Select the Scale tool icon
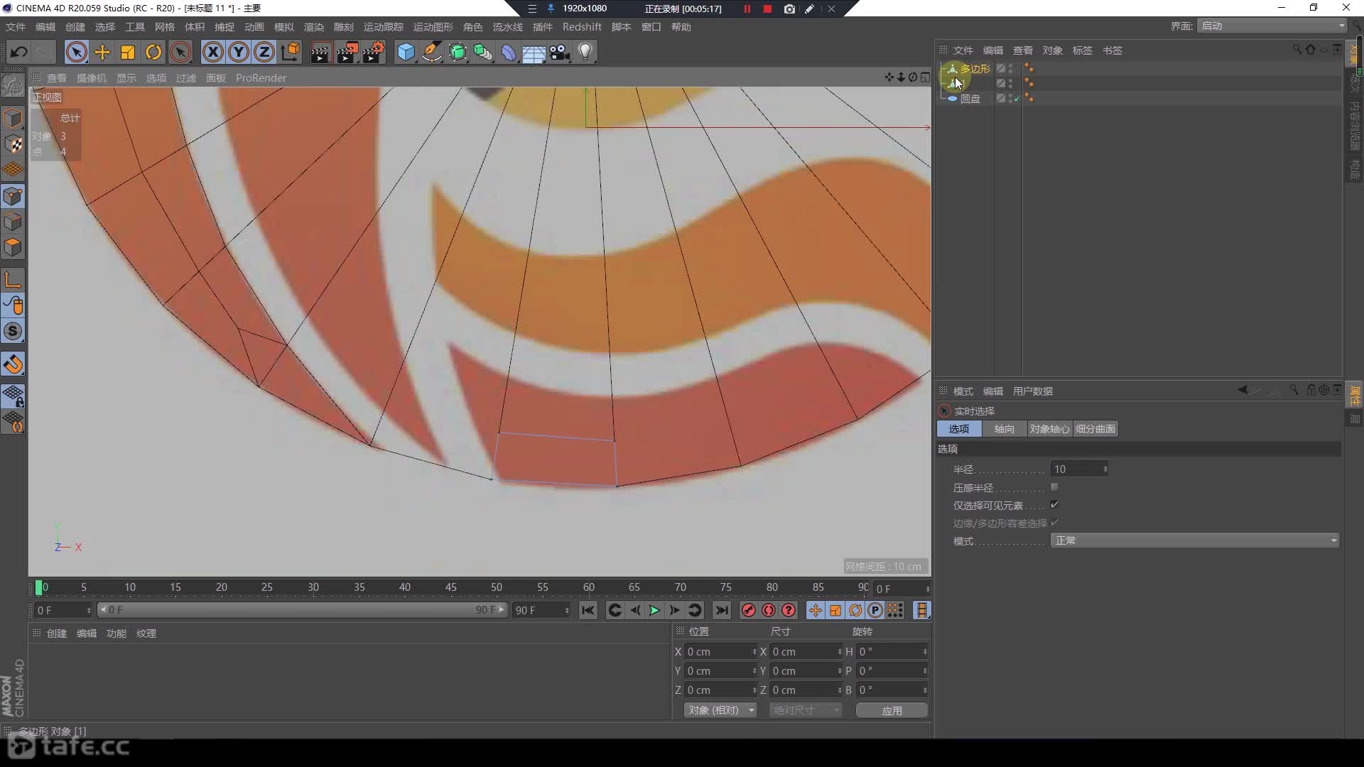 (x=128, y=52)
